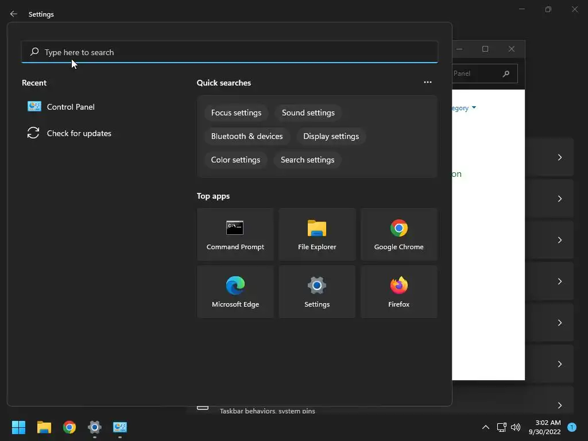
Task: Select the Focus settings quick search
Action: pos(236,113)
